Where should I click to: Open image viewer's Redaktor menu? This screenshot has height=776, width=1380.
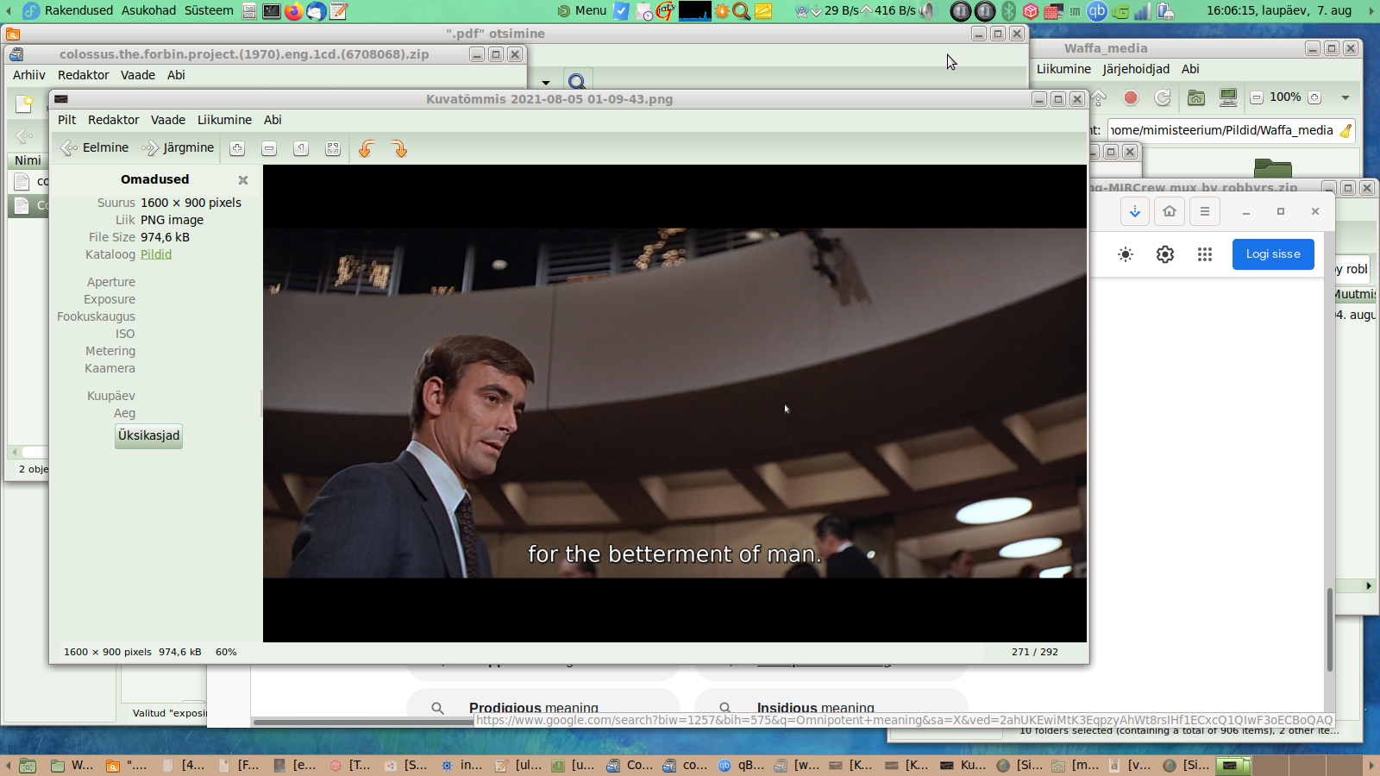point(114,120)
